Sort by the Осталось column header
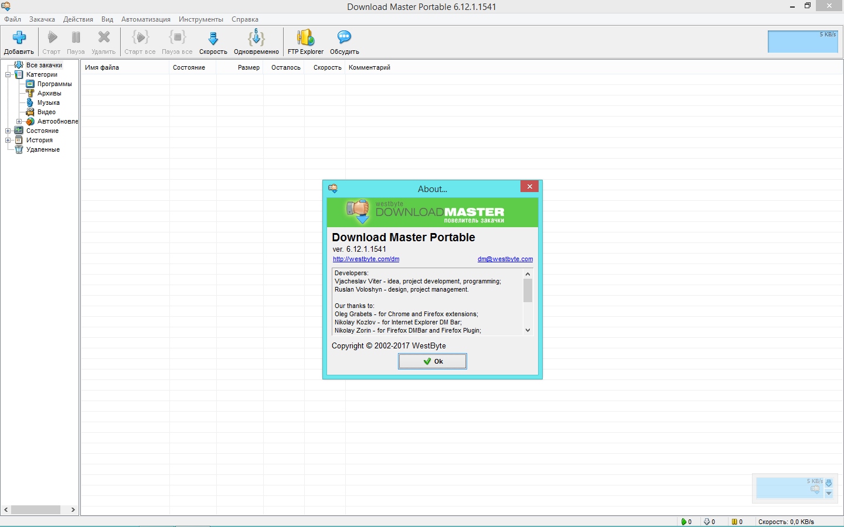Viewport: 844px width, 527px height. point(284,67)
